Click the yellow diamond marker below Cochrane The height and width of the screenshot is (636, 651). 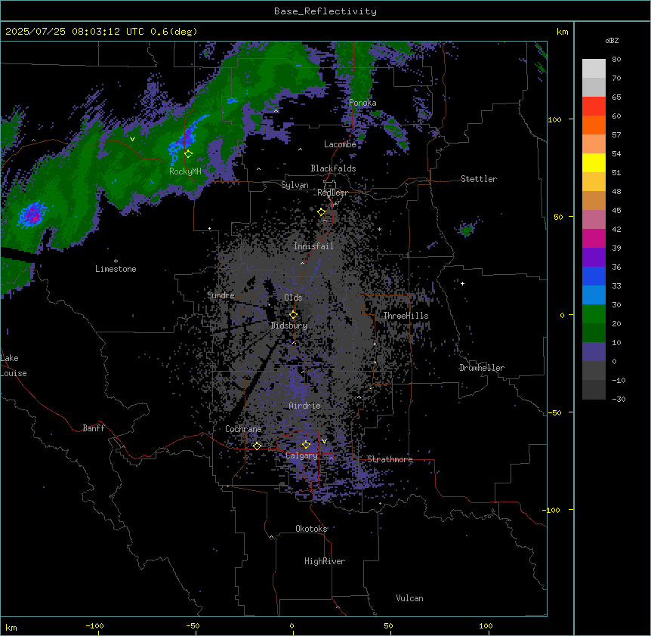(x=257, y=446)
